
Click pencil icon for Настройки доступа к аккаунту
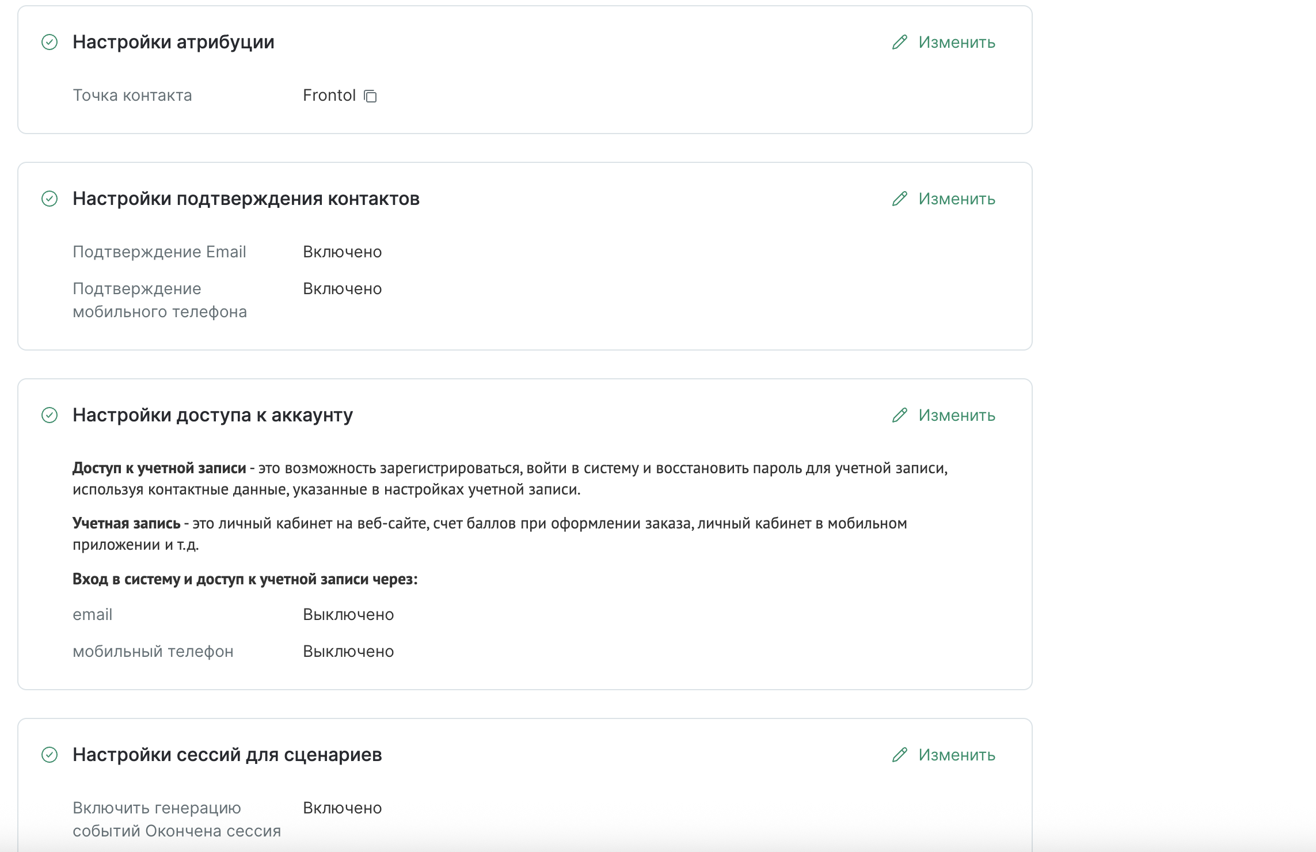pyautogui.click(x=899, y=415)
